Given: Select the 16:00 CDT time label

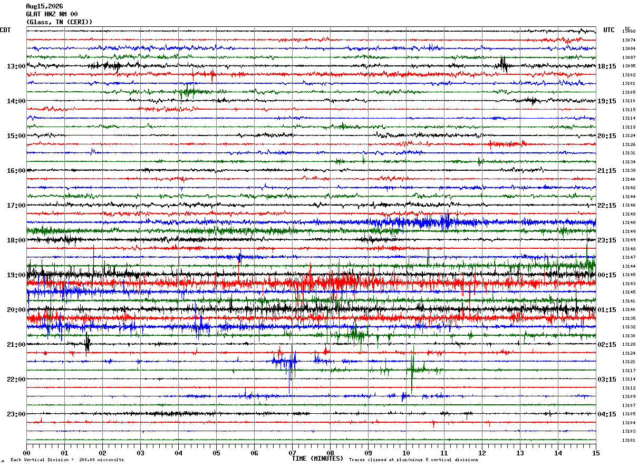Looking at the screenshot, I should pos(16,171).
